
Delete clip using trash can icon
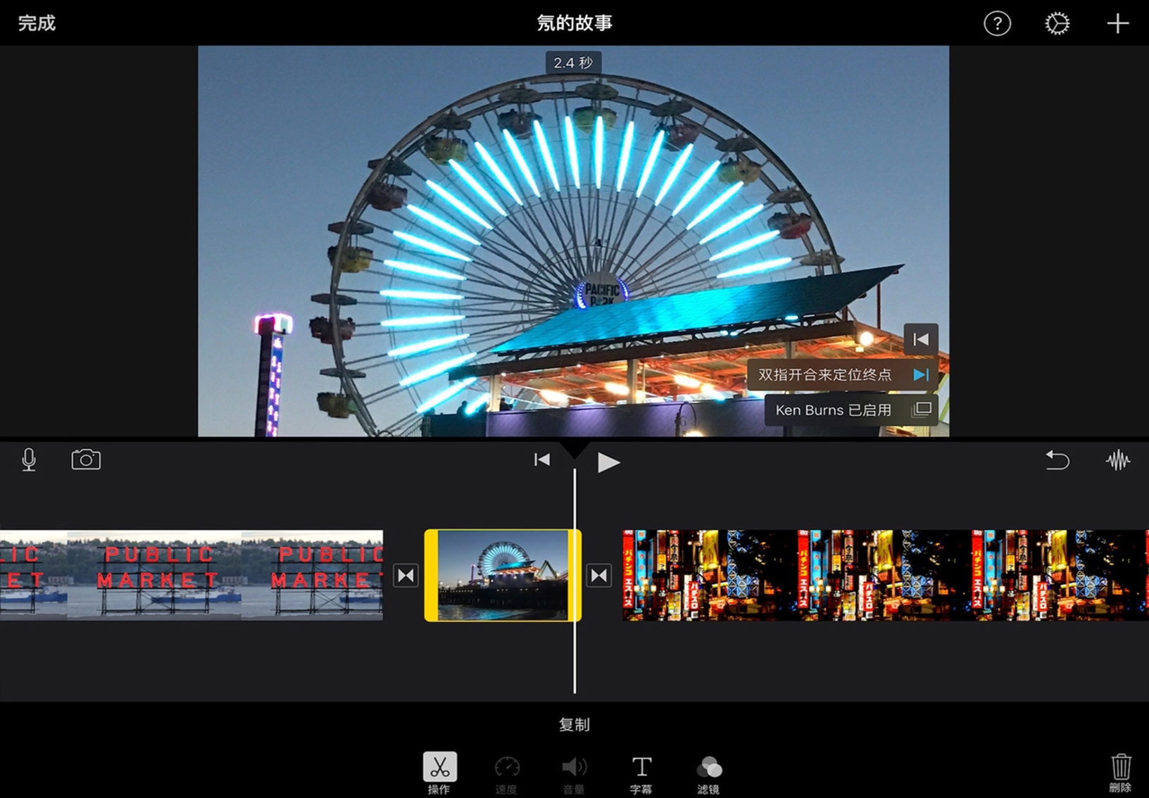coord(1120,771)
